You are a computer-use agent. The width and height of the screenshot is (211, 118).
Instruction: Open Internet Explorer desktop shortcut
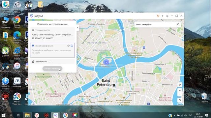tap(17, 53)
